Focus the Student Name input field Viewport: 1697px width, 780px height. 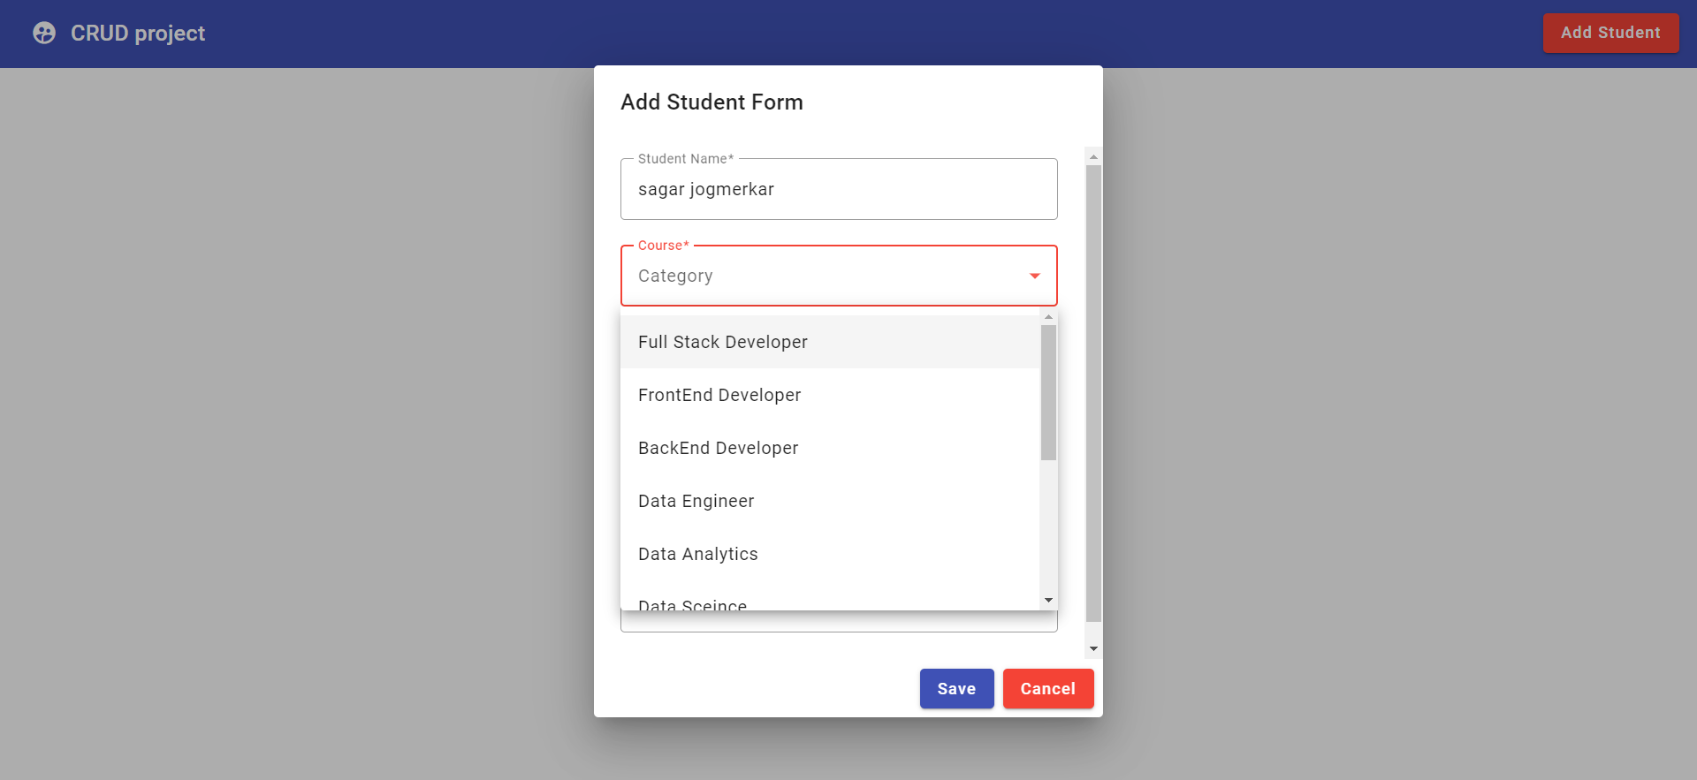click(839, 189)
